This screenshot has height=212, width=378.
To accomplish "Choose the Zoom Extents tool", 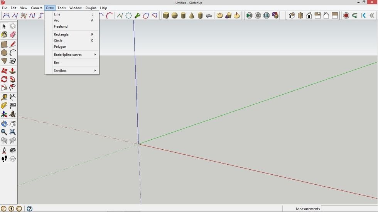I will (12, 132).
